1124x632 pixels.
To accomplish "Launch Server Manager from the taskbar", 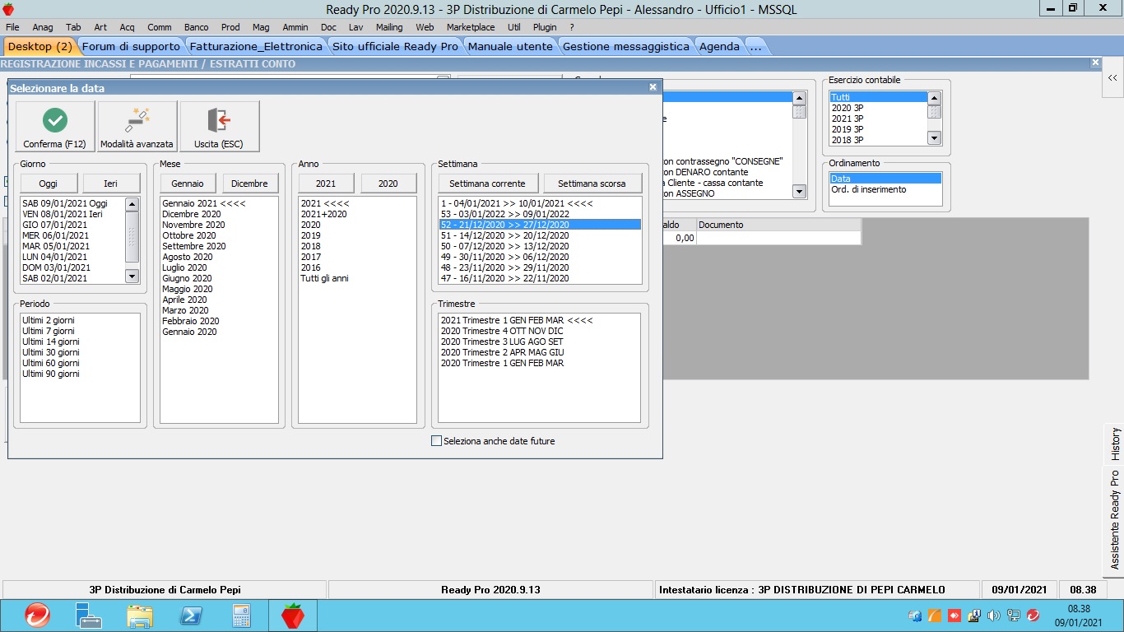I will (88, 616).
